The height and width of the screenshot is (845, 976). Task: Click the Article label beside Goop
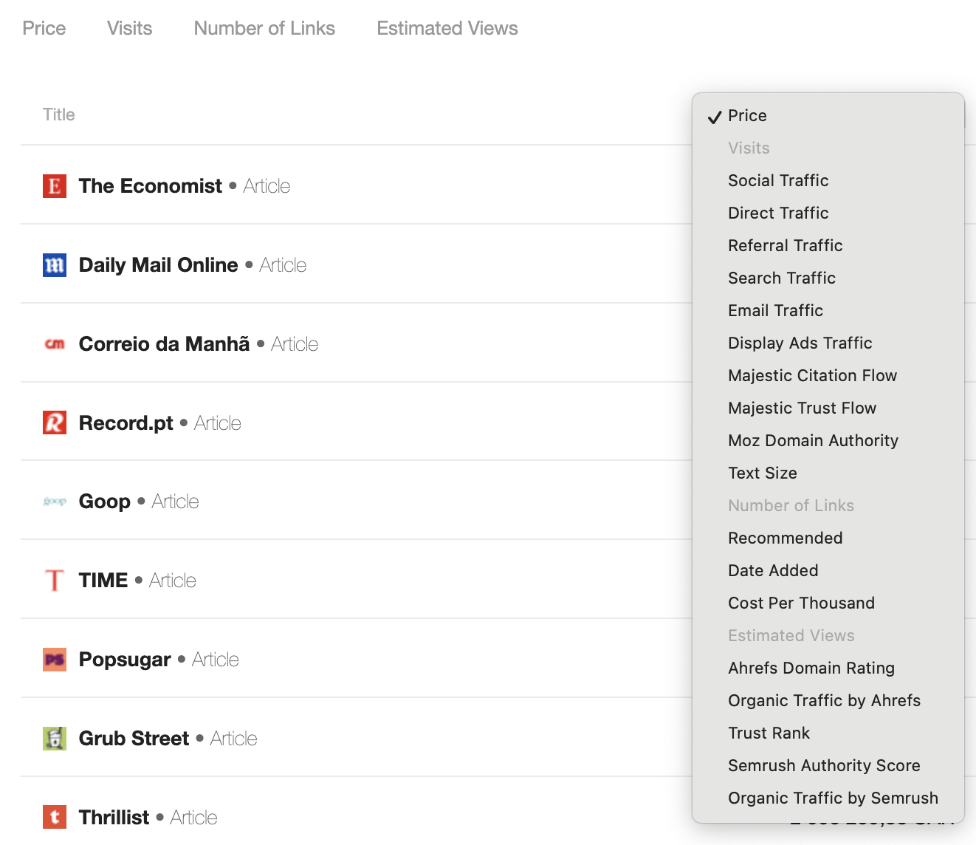point(176,502)
